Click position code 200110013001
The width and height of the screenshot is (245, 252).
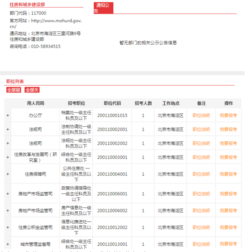112,244
